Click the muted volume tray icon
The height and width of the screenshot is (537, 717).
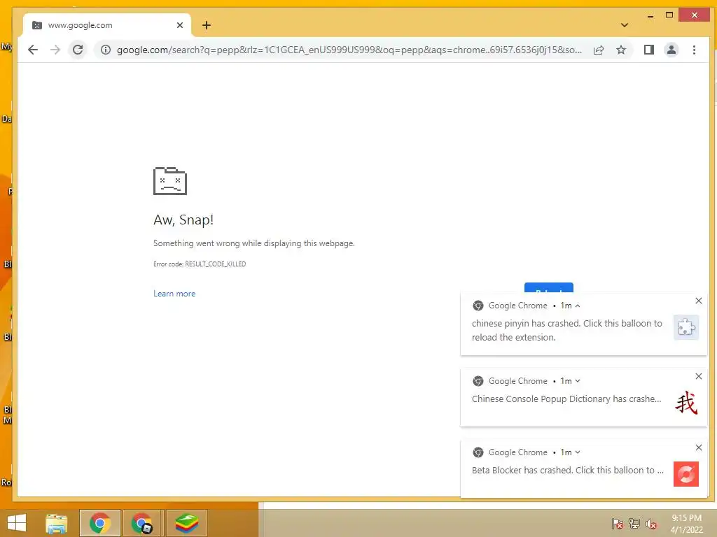click(x=651, y=523)
